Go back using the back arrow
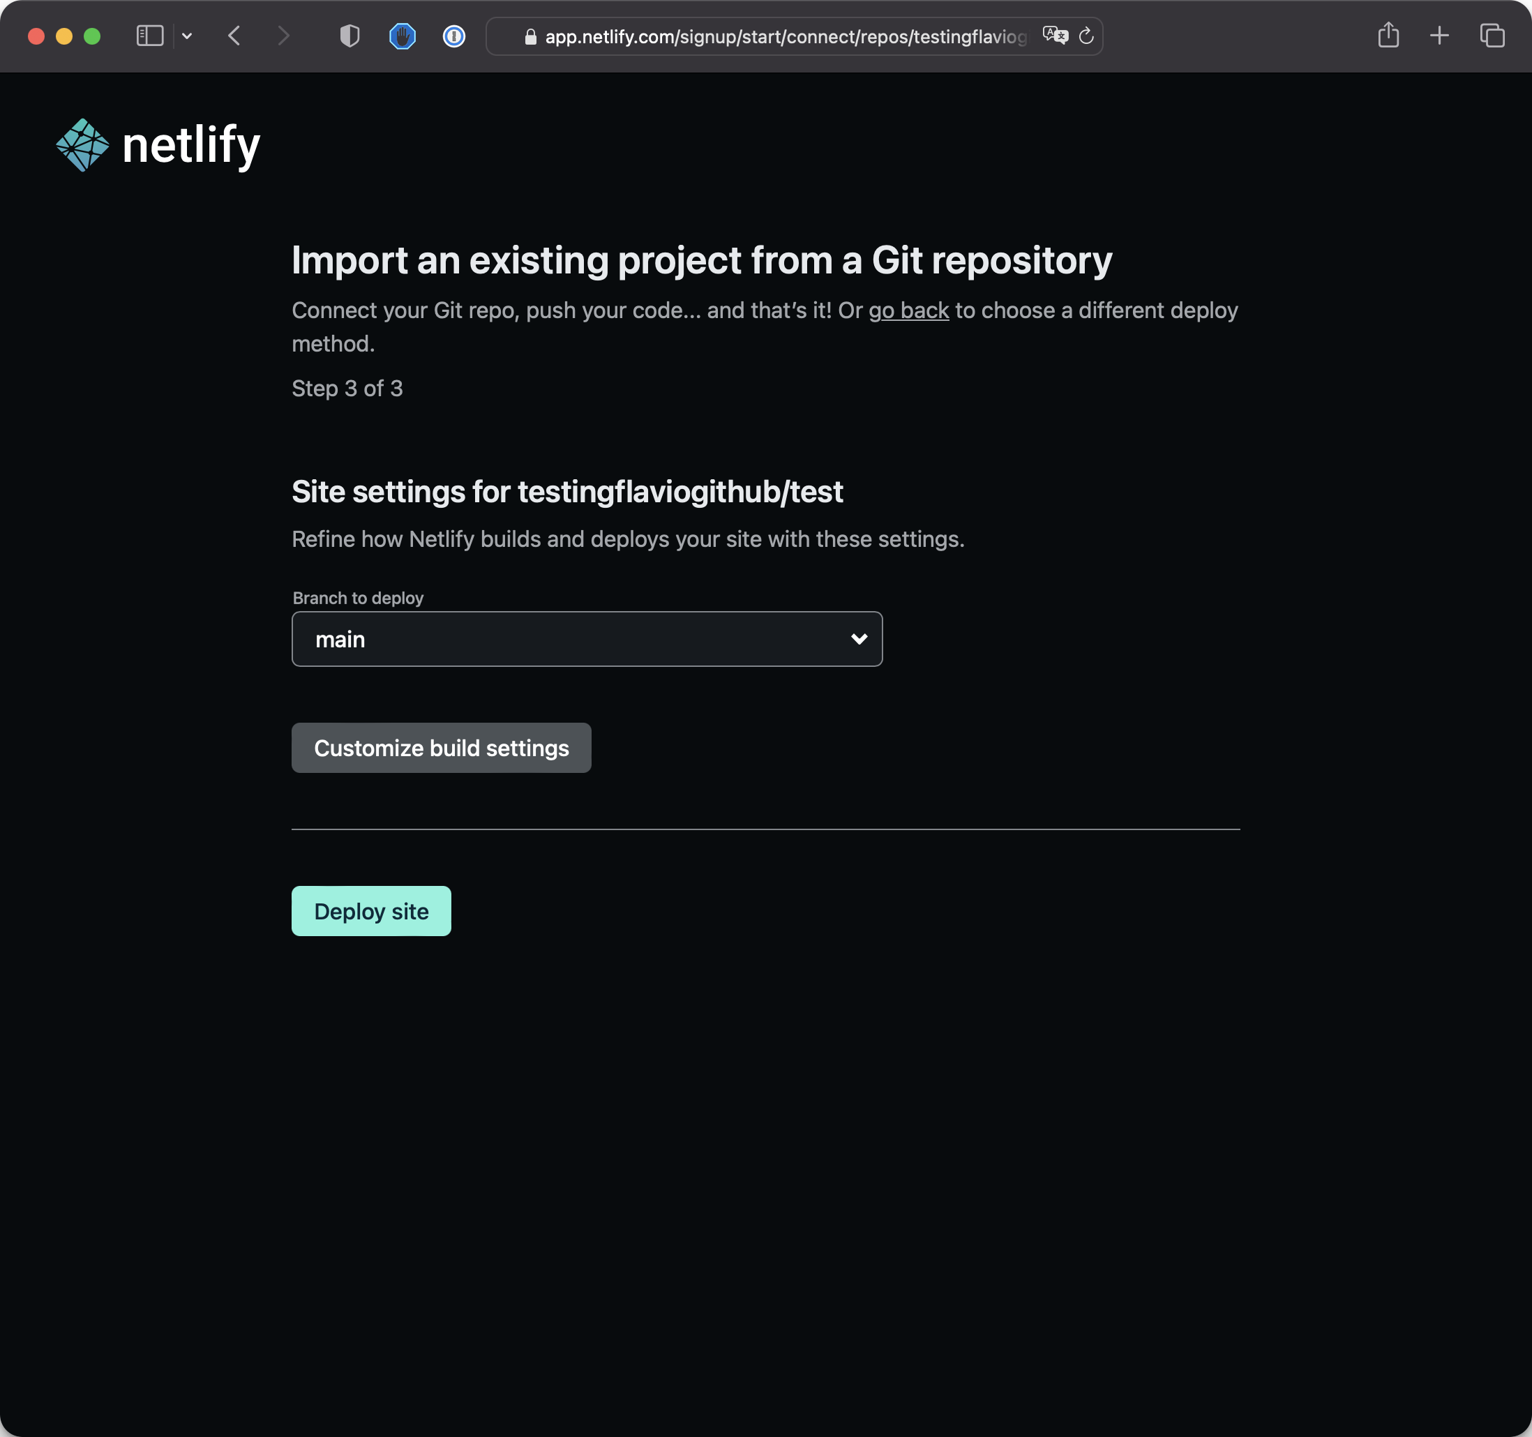The width and height of the screenshot is (1532, 1437). pyautogui.click(x=234, y=36)
